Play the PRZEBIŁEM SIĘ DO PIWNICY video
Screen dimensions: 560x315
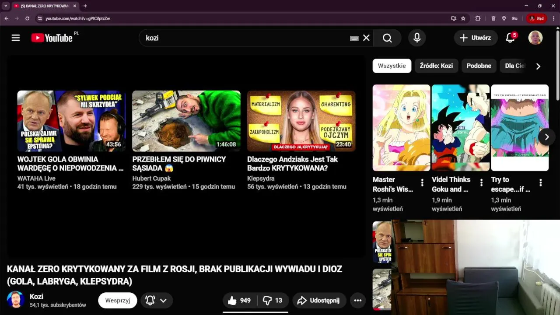(186, 121)
